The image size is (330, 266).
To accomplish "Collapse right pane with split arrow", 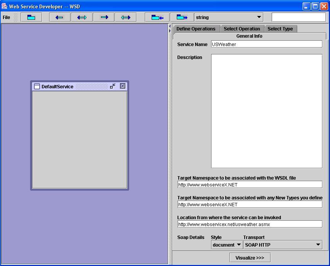I will coord(170,31).
